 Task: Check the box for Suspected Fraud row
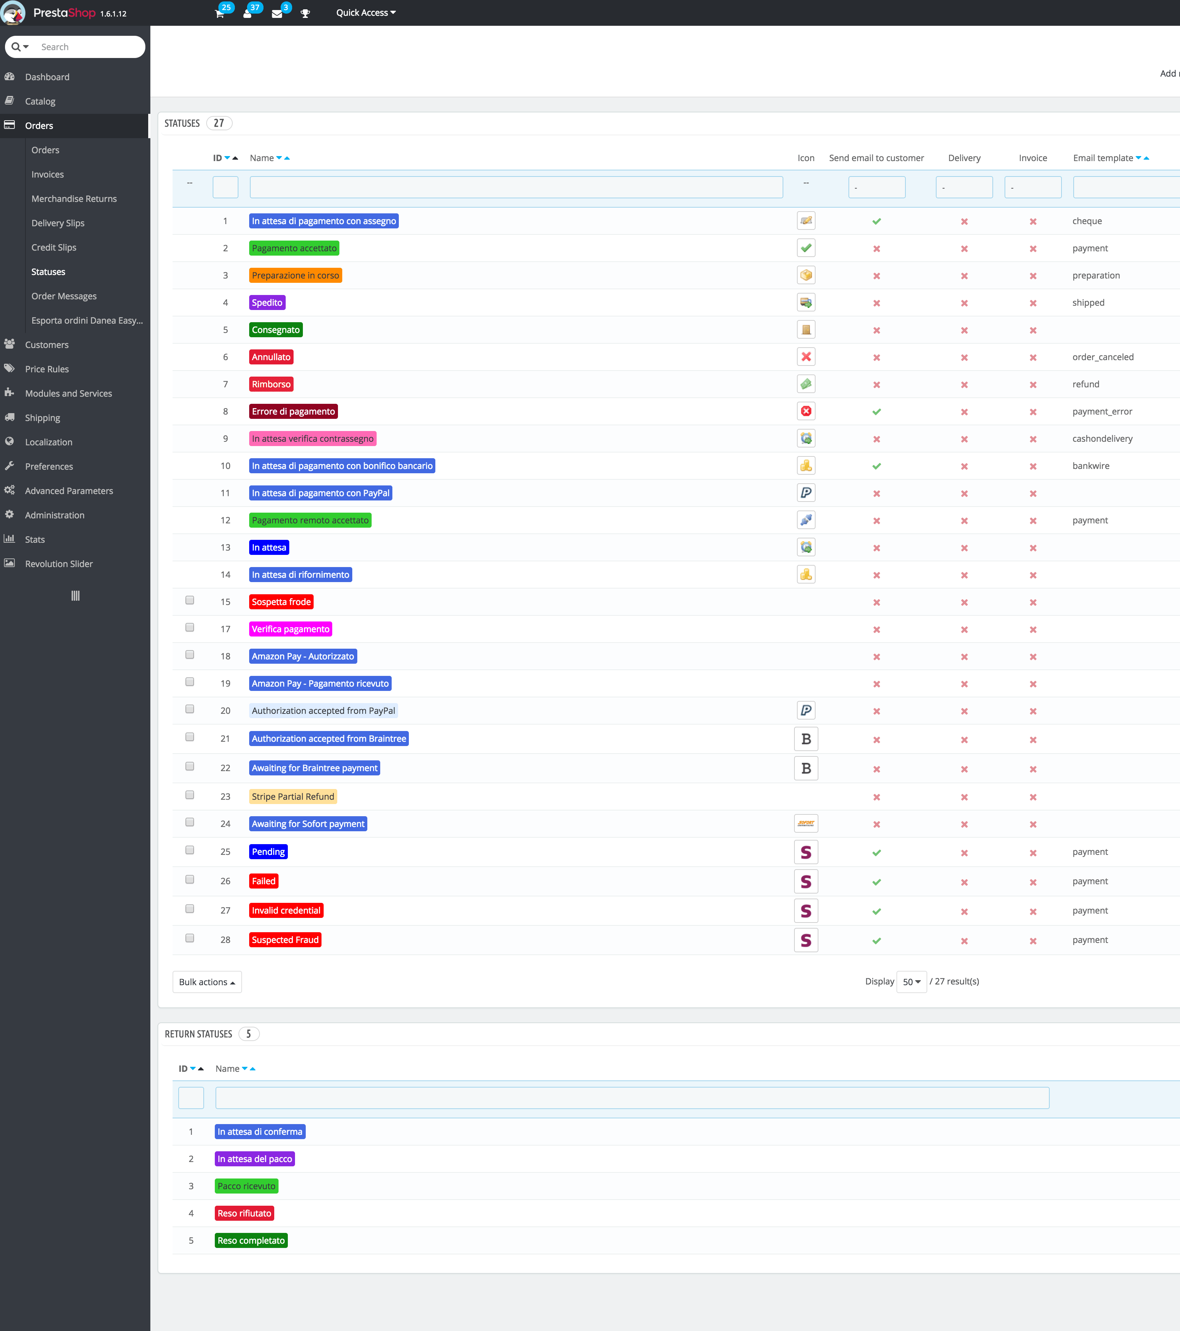[189, 938]
